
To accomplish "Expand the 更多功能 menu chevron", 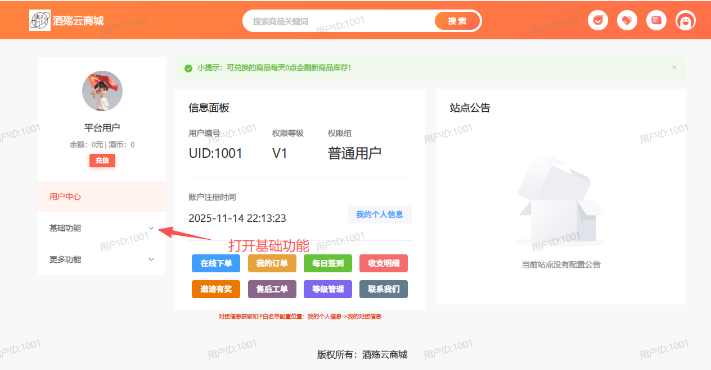I will coord(151,259).
